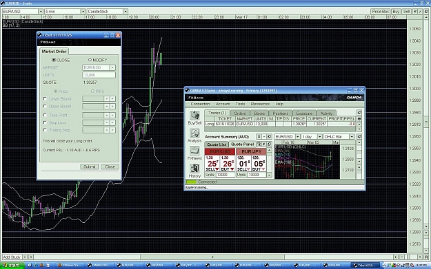The height and width of the screenshot is (269, 431).
Task: Switch to the Orders tab
Action: [240, 114]
